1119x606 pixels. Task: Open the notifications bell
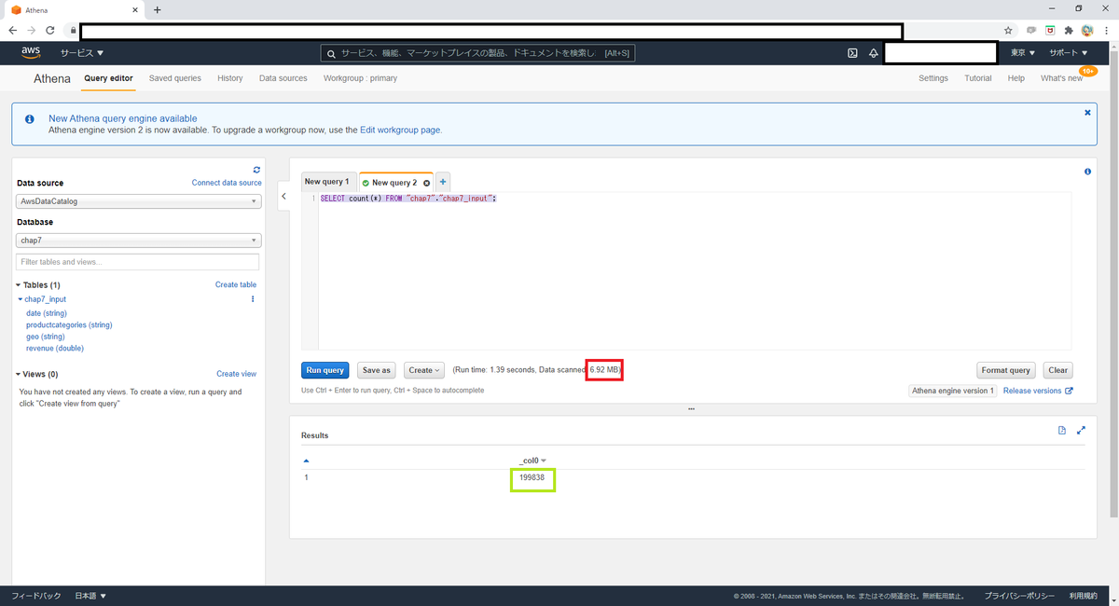pyautogui.click(x=874, y=53)
